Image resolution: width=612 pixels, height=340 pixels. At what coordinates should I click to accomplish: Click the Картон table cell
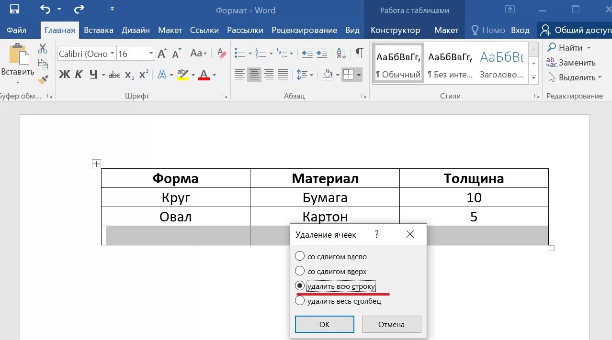[x=325, y=217]
